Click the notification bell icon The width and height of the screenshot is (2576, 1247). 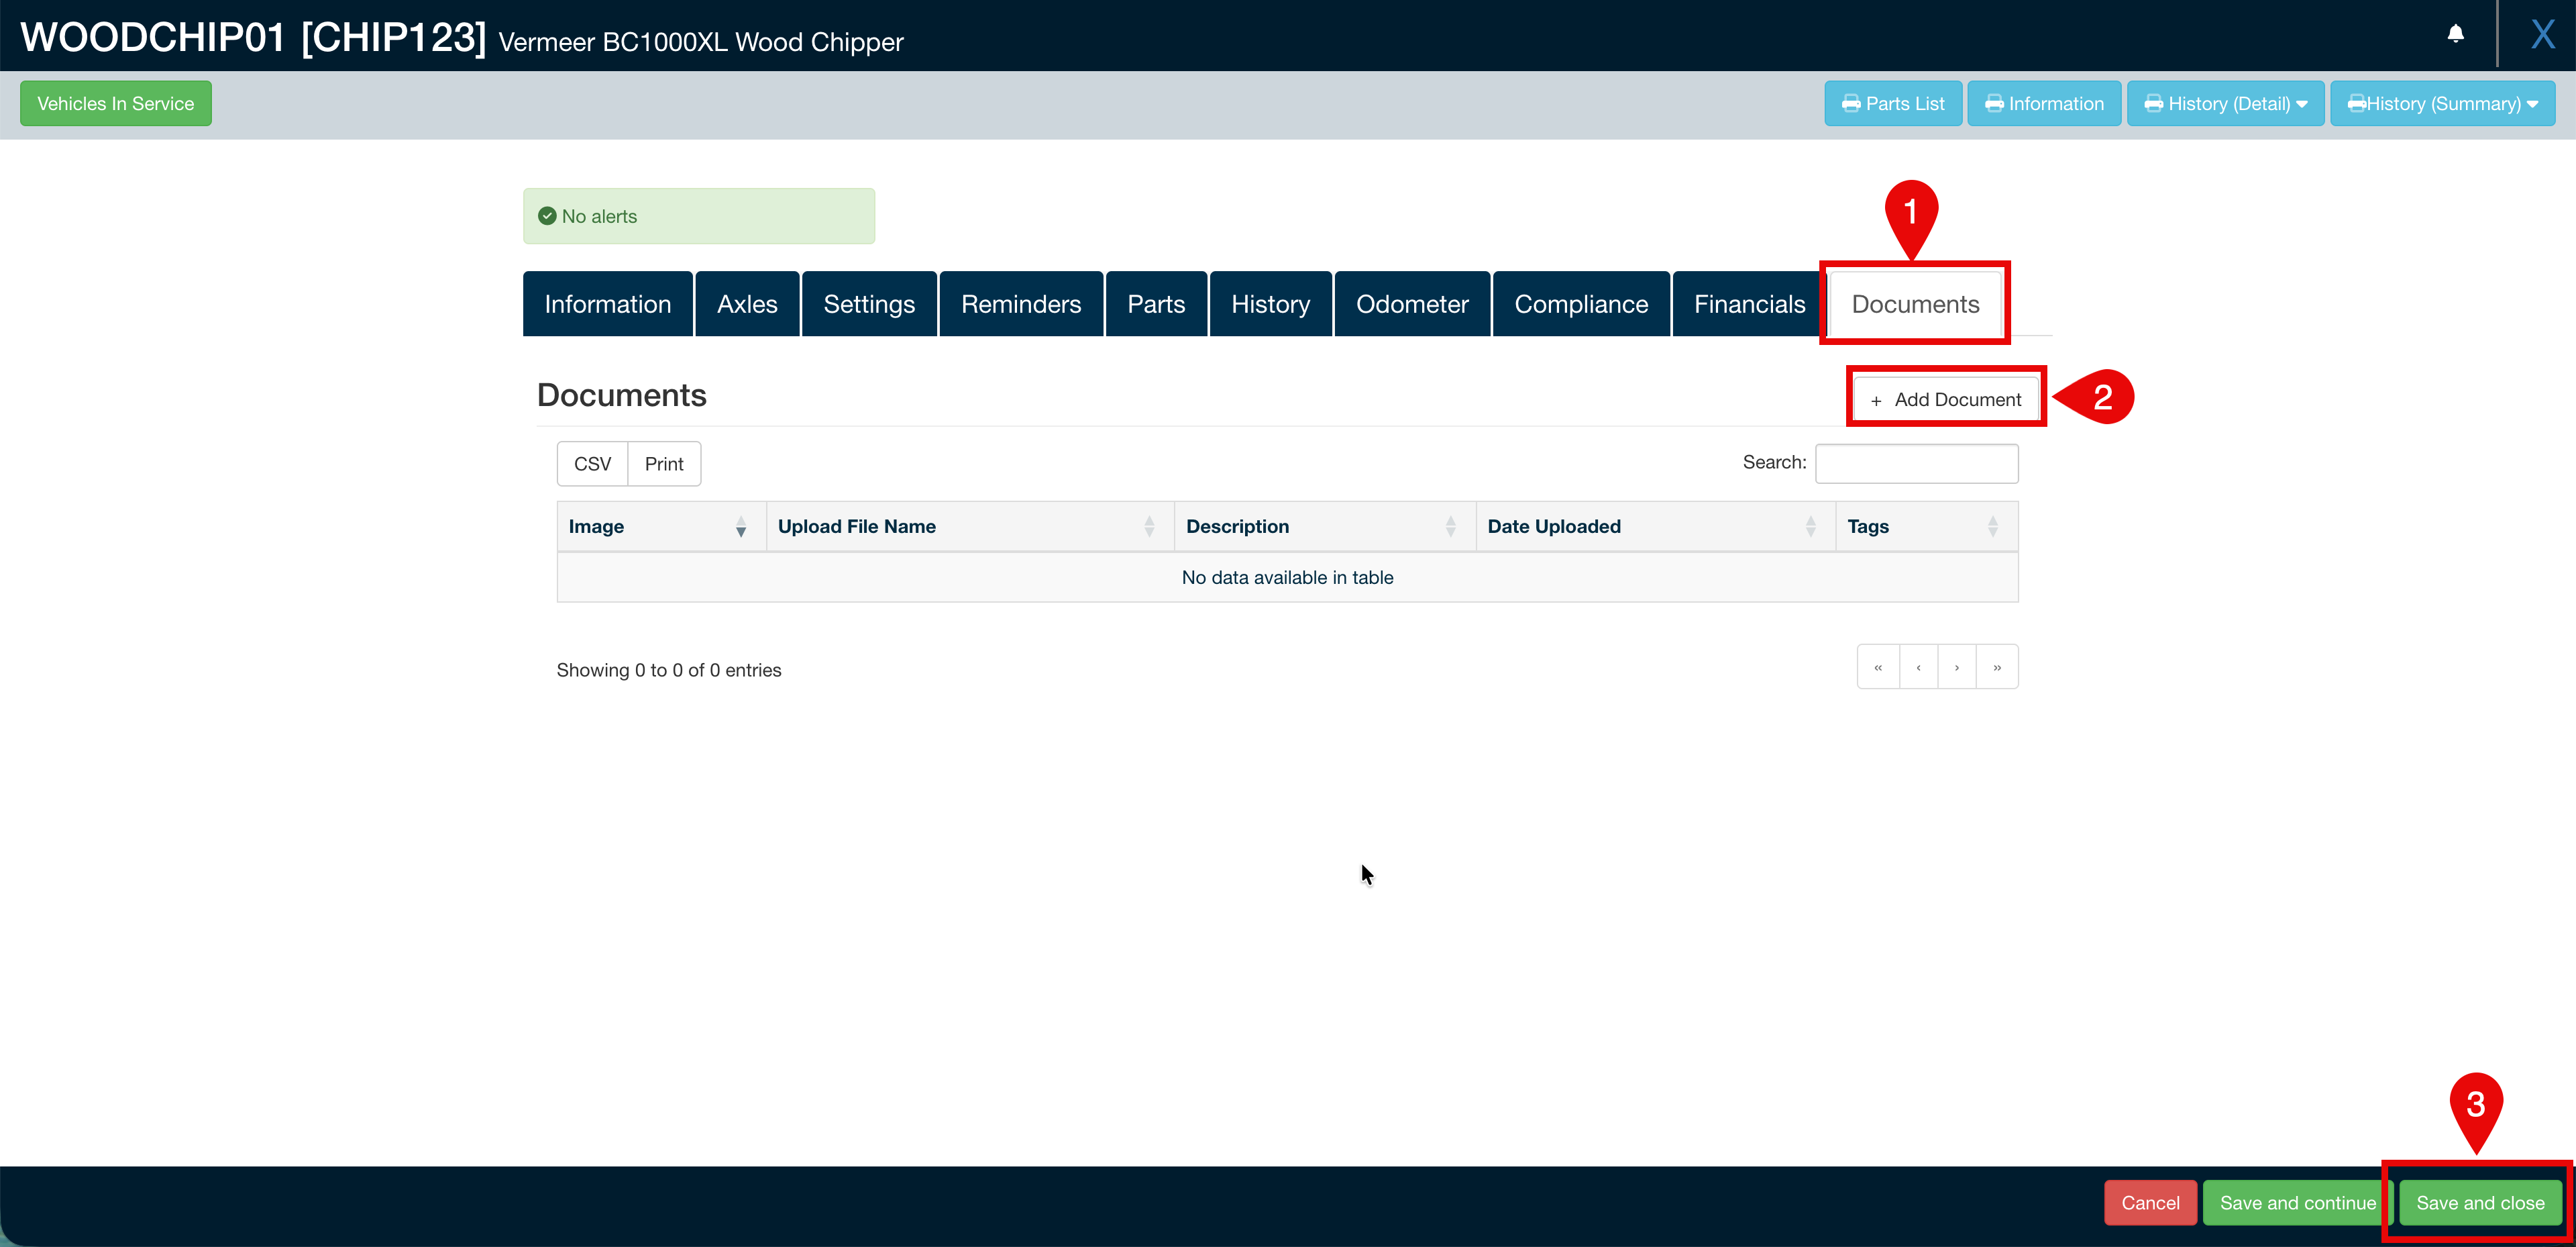point(2455,34)
